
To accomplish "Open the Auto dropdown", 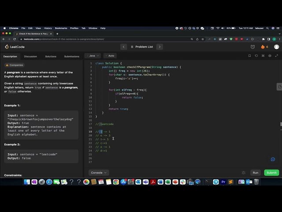I will tap(110, 56).
